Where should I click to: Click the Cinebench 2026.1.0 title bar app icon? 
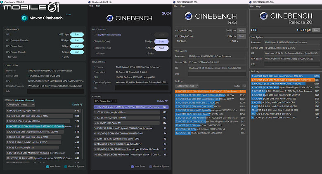2,2
